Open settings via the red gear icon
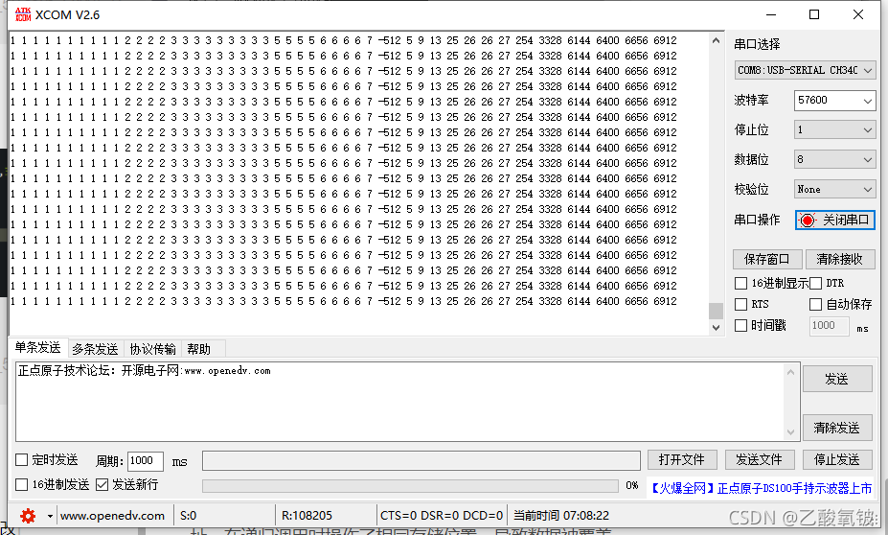The image size is (888, 535). coord(28,516)
